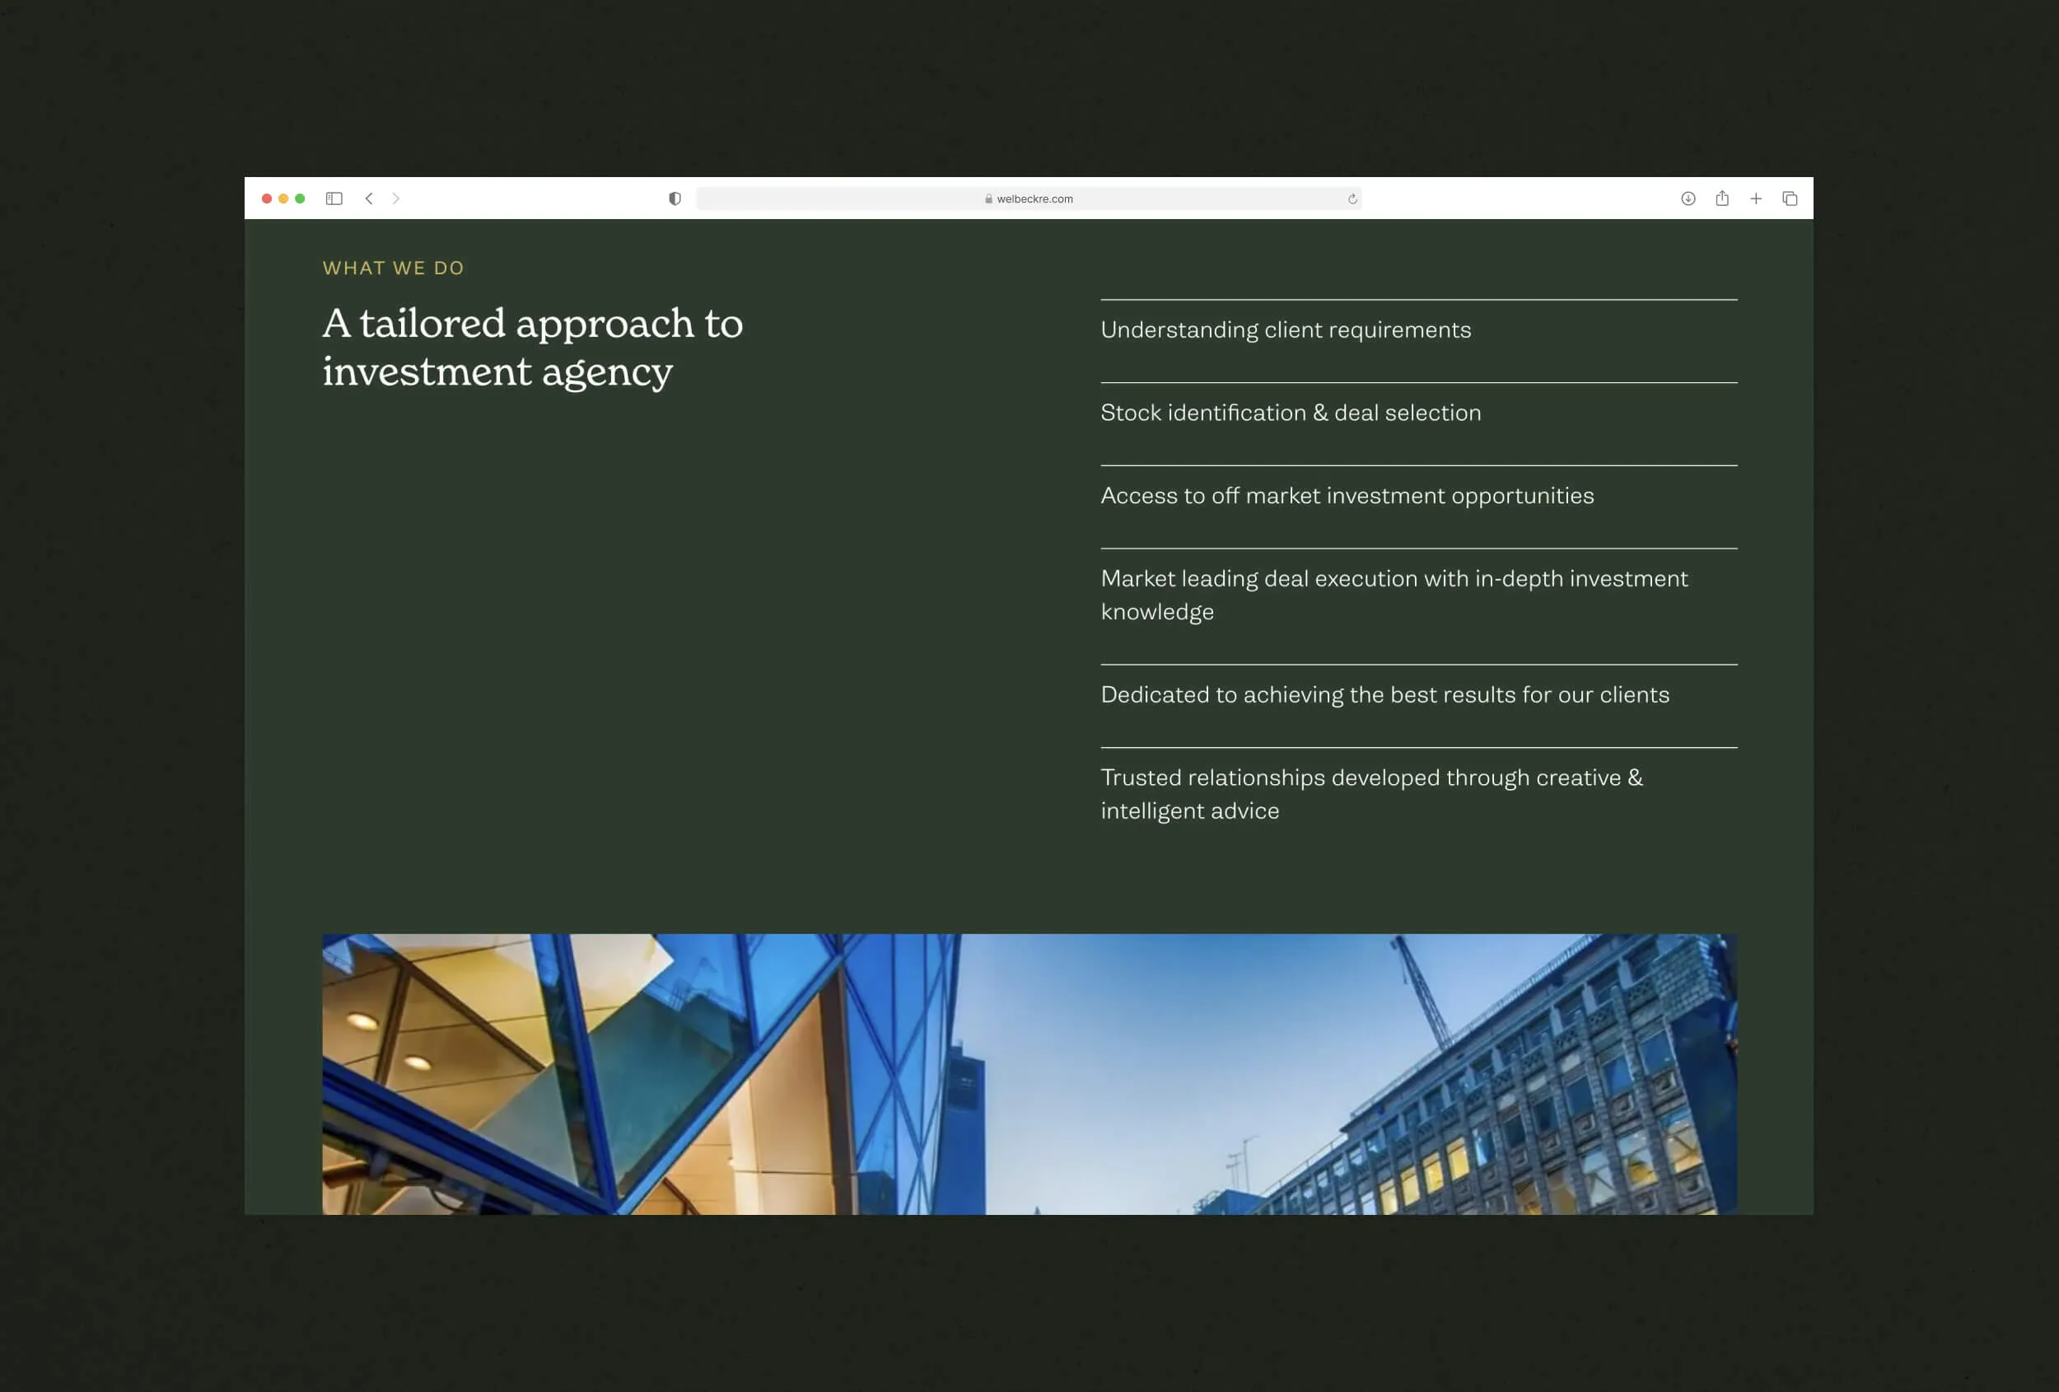Show tab overview icon
The image size is (2059, 1392).
pos(1790,199)
